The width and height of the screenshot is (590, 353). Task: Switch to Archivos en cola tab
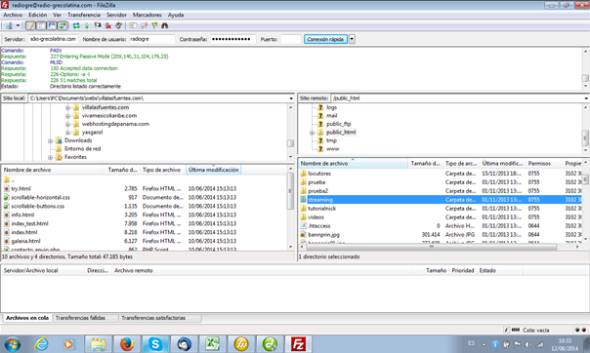point(27,318)
